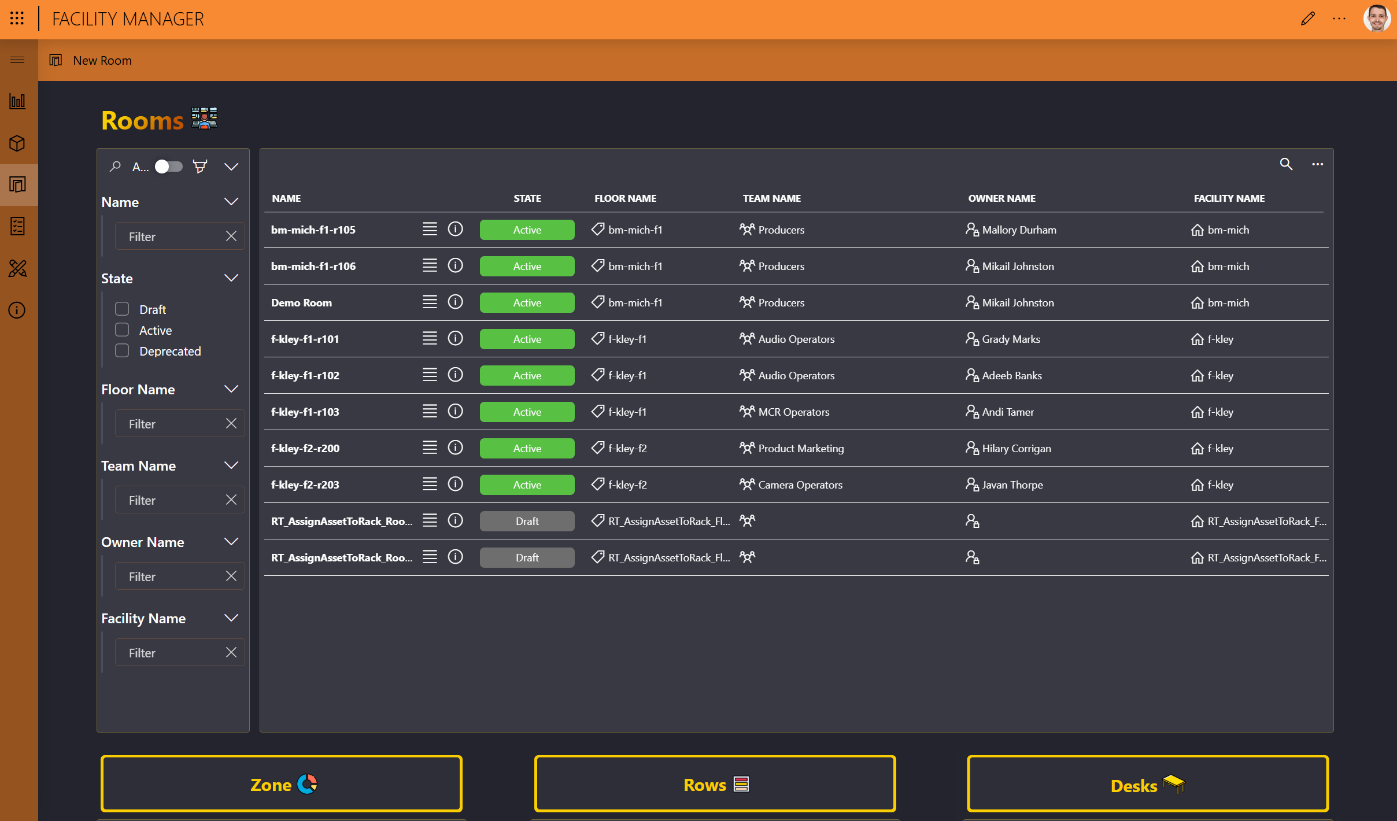
Task: Collapse the Facility Name filter section
Action: coord(231,619)
